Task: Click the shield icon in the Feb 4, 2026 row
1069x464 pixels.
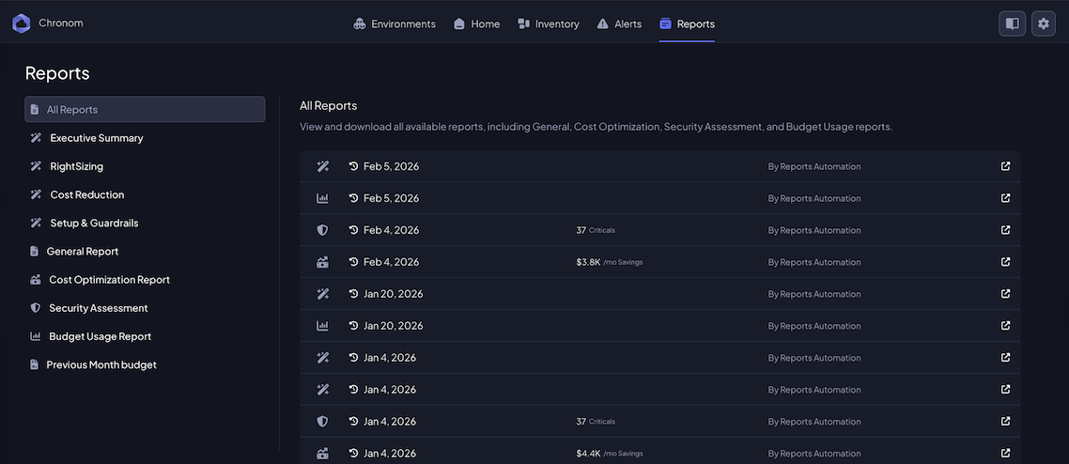Action: click(322, 230)
